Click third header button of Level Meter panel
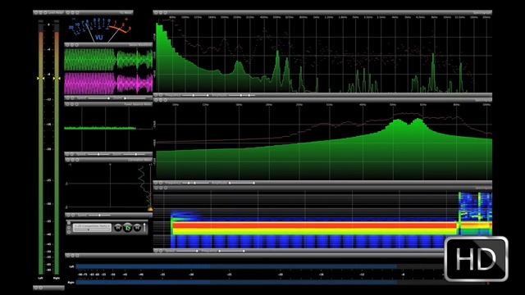525x295 pixels. 45,12
